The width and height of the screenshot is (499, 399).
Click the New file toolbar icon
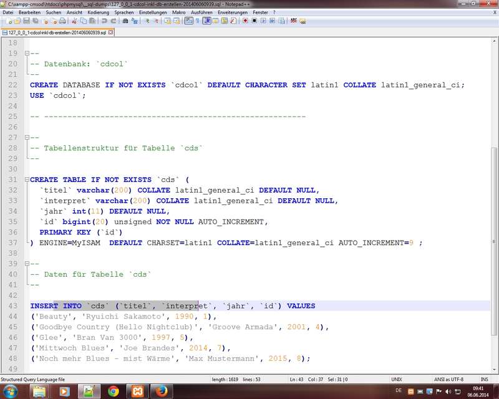point(5,21)
